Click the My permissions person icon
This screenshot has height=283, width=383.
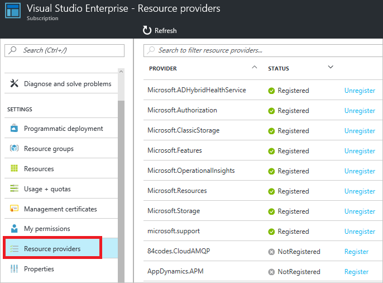coord(15,229)
